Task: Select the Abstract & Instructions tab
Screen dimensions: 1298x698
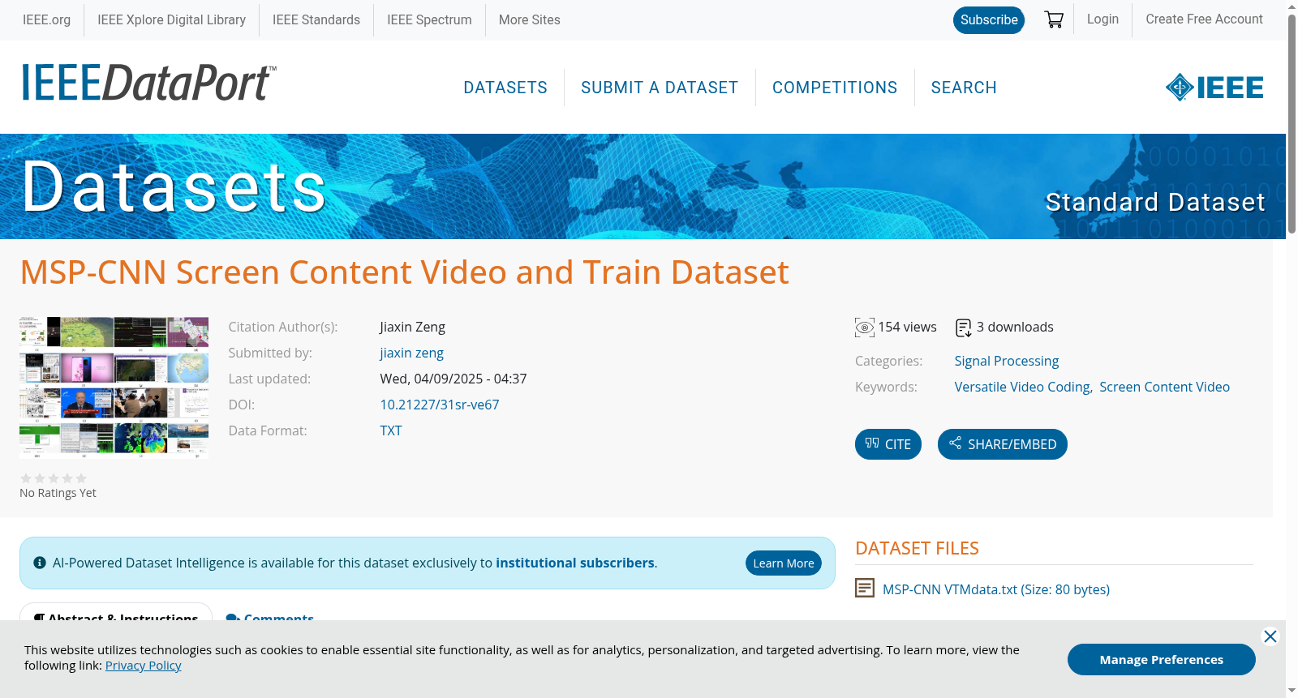Action: tap(116, 614)
